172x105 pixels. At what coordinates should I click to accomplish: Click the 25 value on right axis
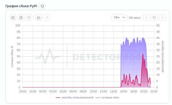click(158, 57)
